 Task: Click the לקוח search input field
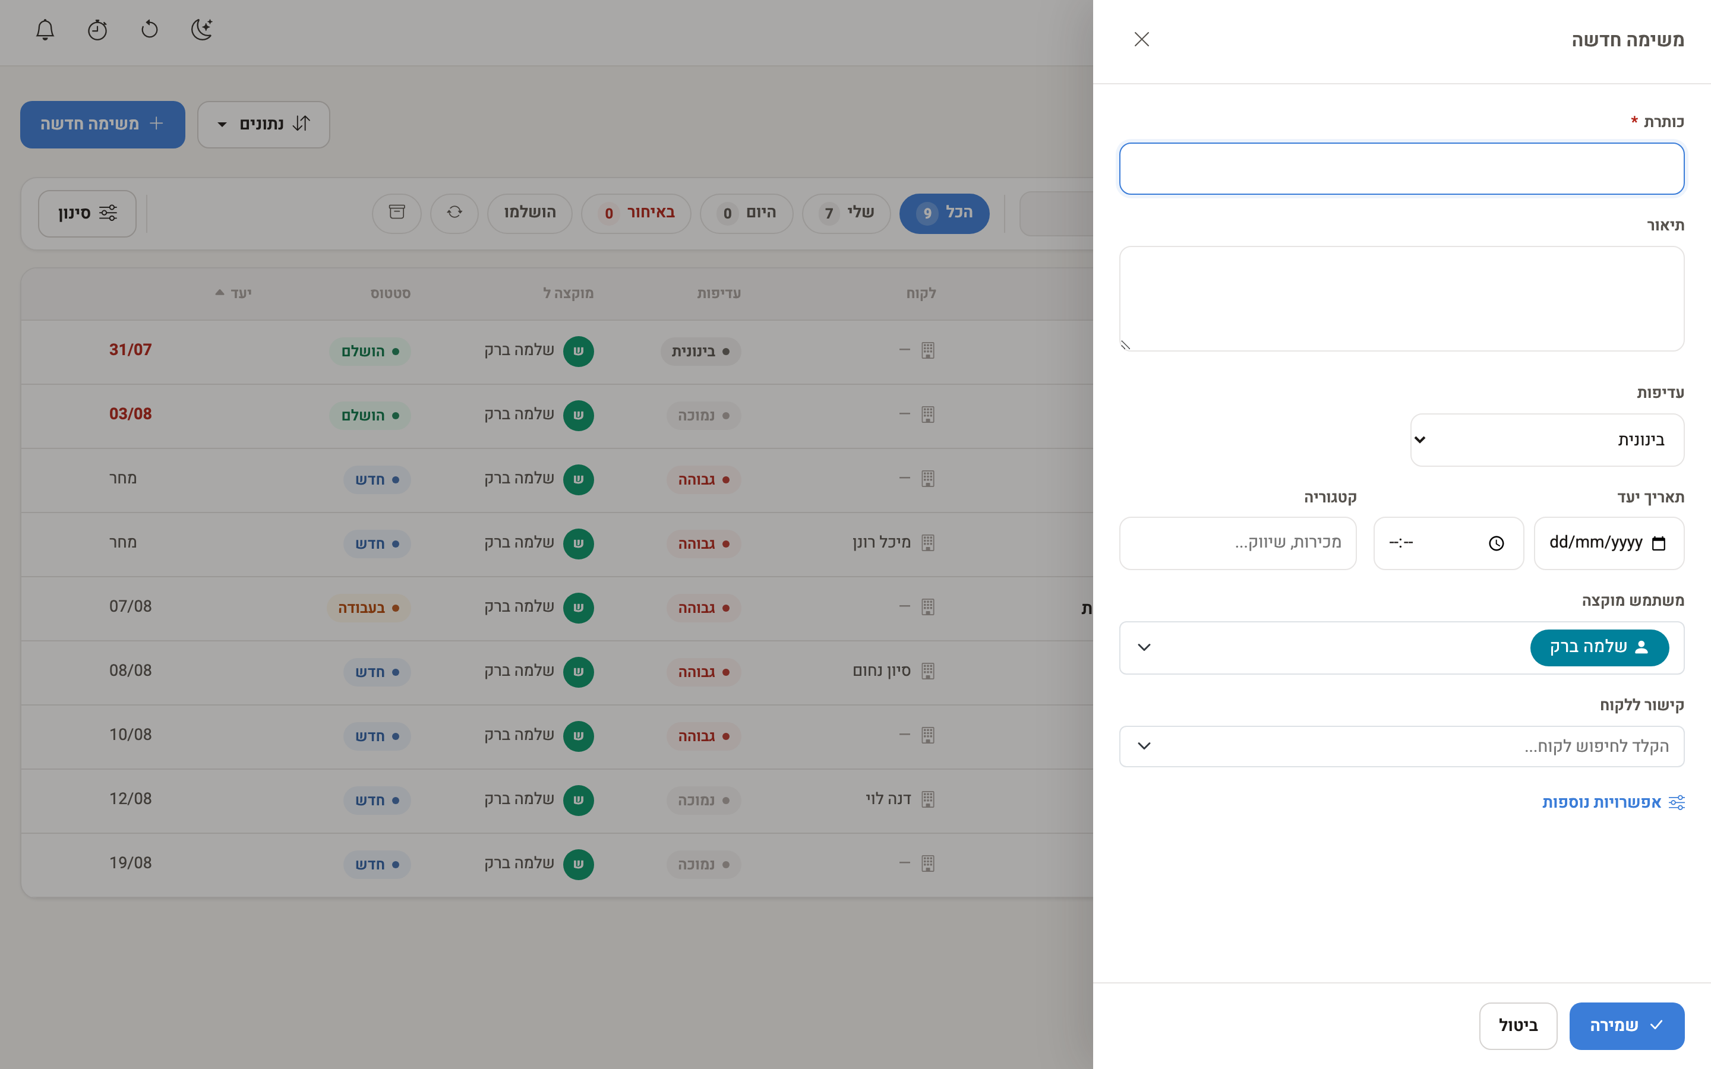[1401, 746]
